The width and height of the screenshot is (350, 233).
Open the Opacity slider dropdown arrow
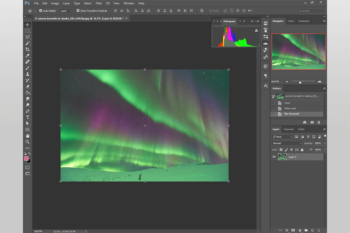point(324,143)
